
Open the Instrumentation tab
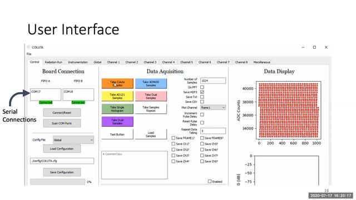[78, 62]
